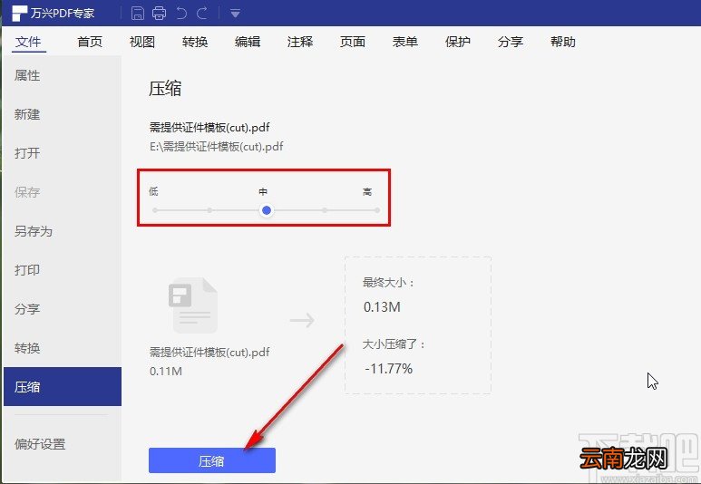
Task: Switch to the 视图 tab
Action: click(x=142, y=42)
